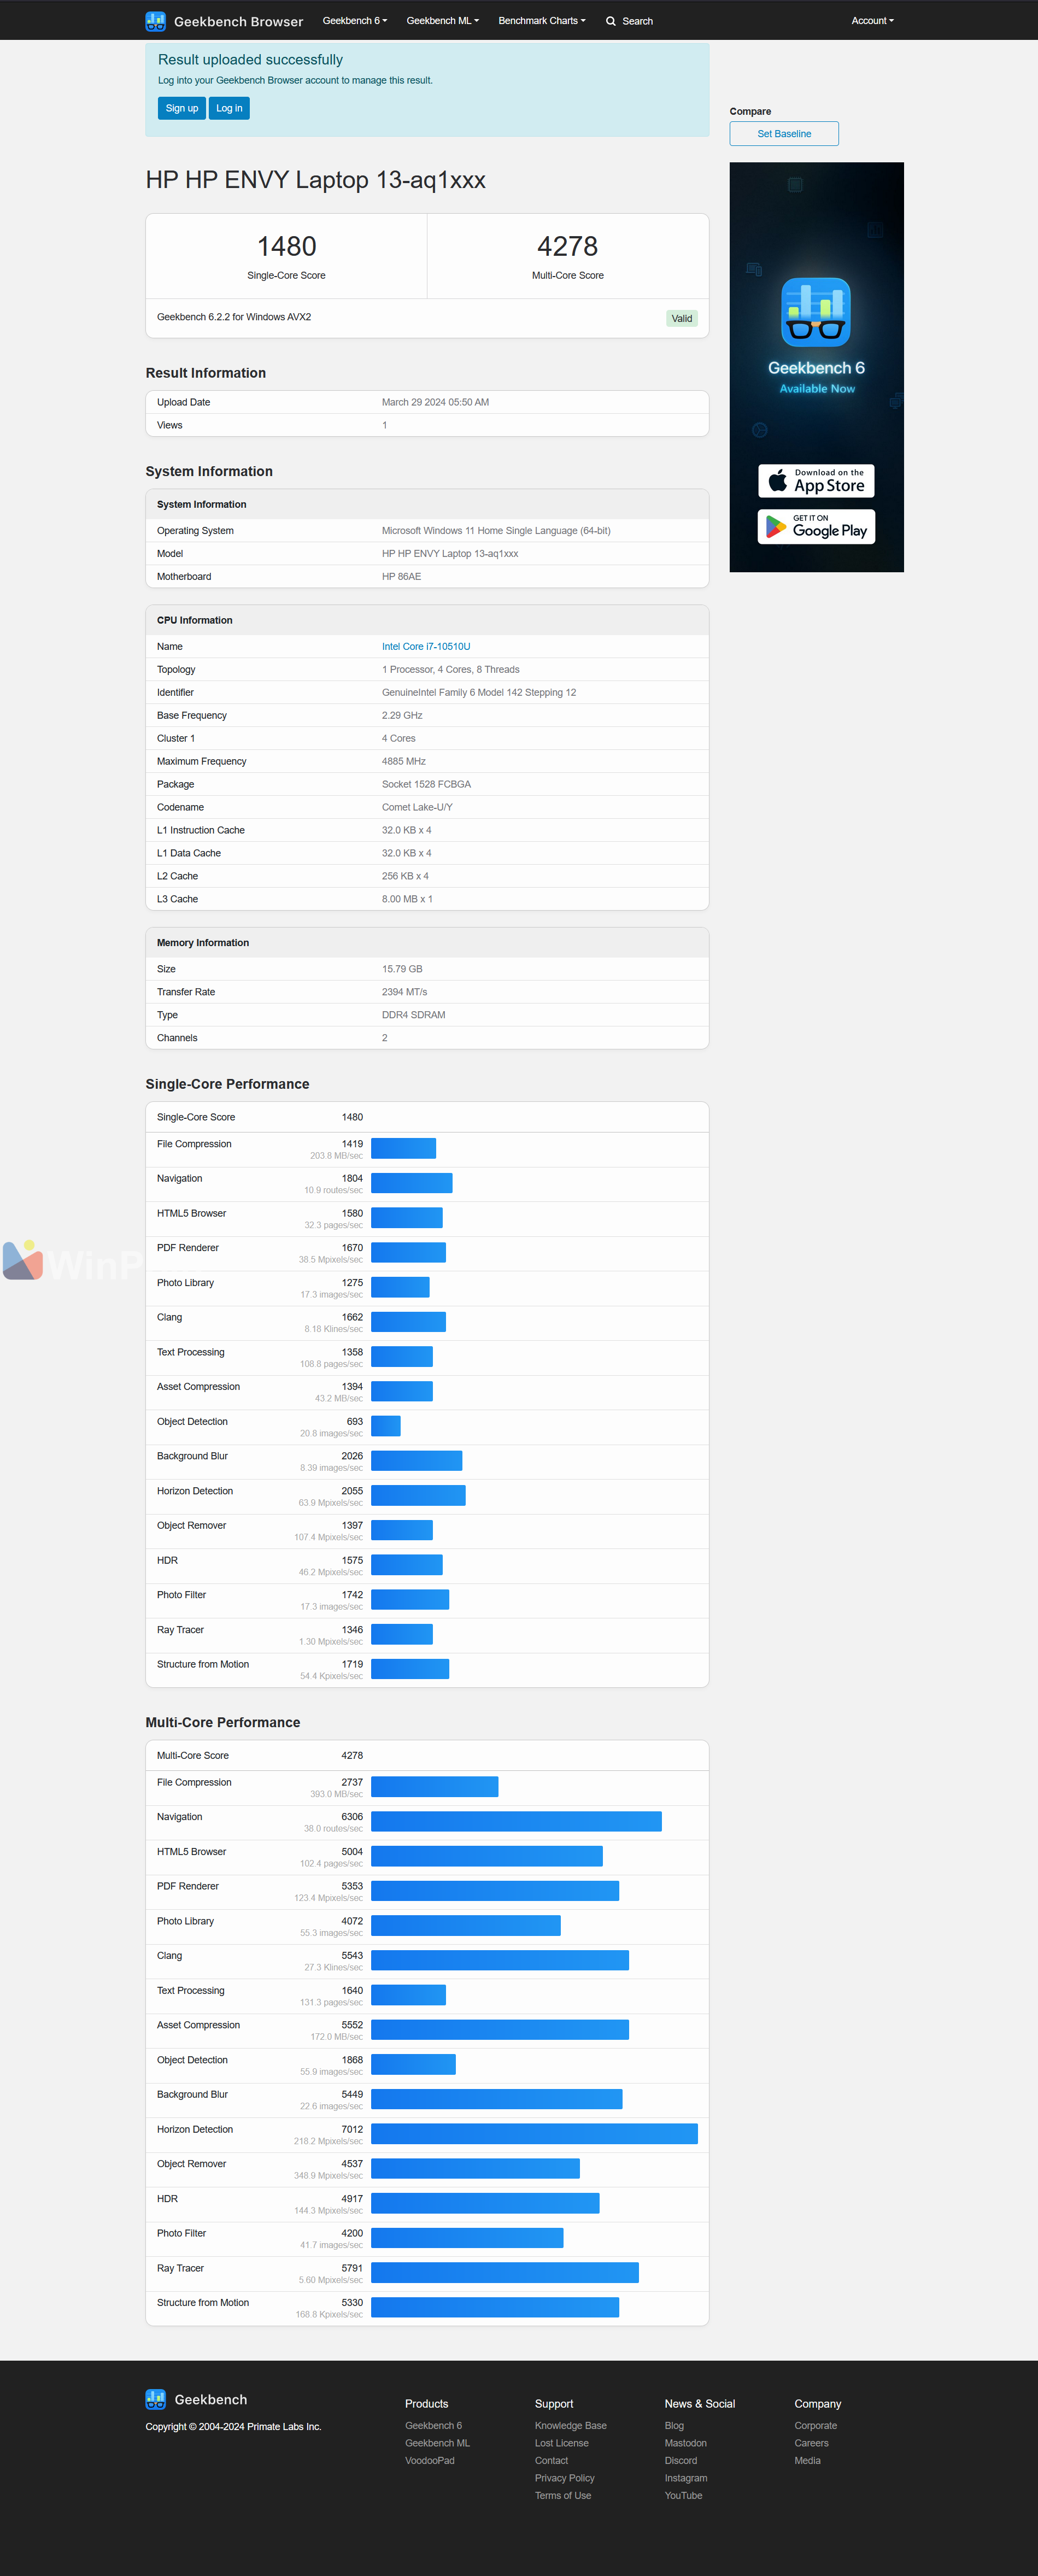
Task: Expand the Benchmark Charts dropdown
Action: tap(542, 21)
